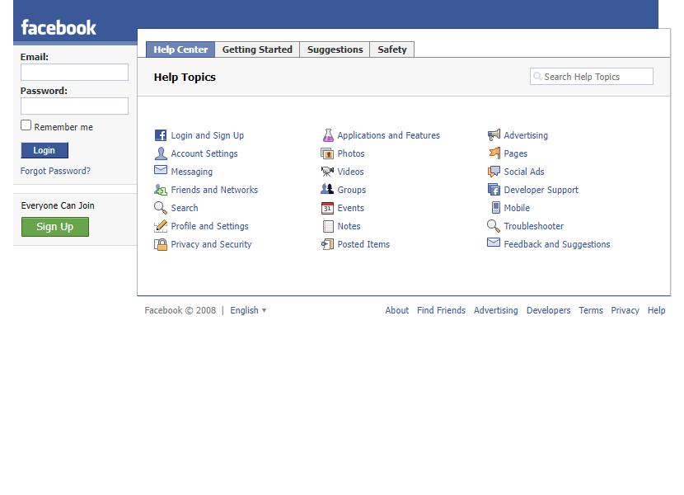Click the envelope icon beside Messaging

click(x=161, y=169)
